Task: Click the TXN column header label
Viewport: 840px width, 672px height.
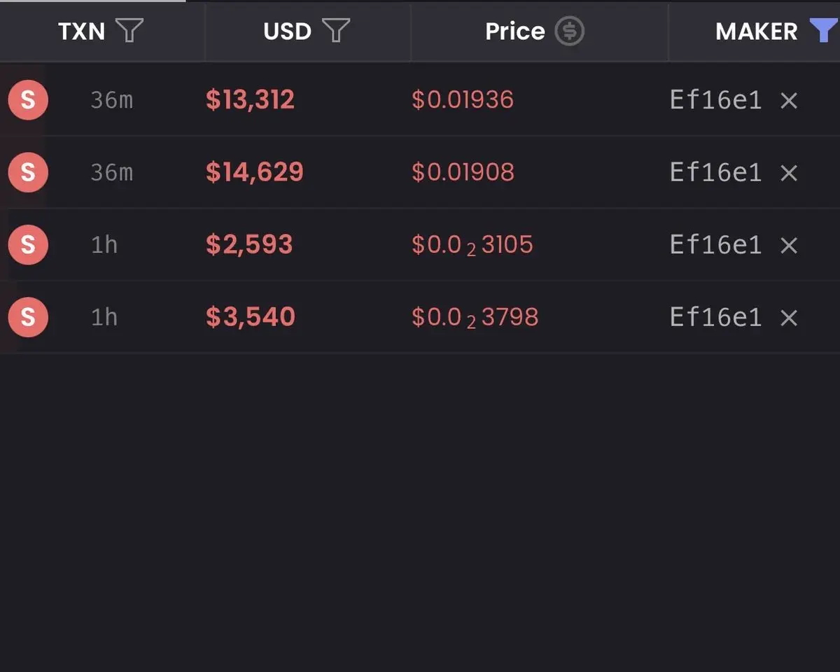Action: [x=81, y=31]
